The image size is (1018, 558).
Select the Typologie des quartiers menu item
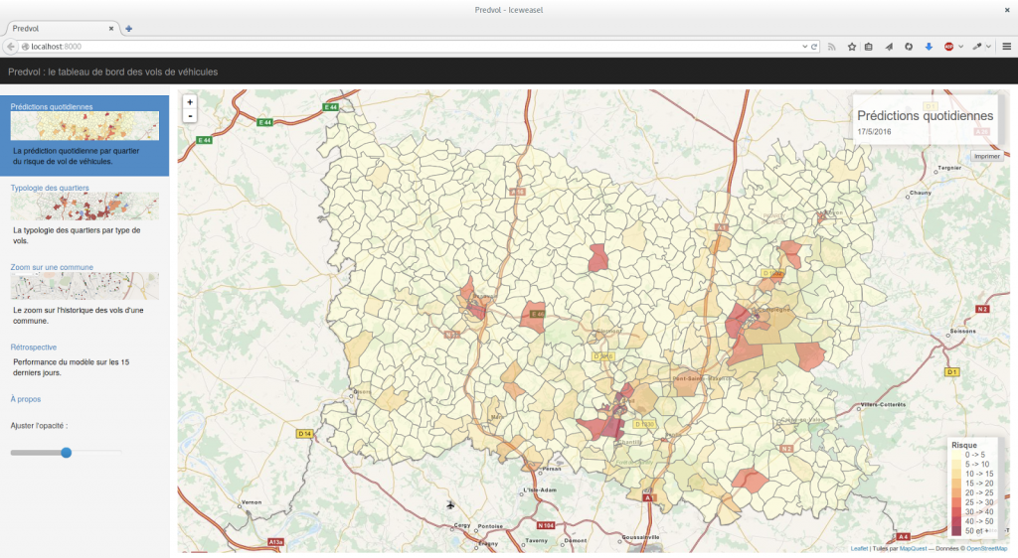click(x=50, y=187)
